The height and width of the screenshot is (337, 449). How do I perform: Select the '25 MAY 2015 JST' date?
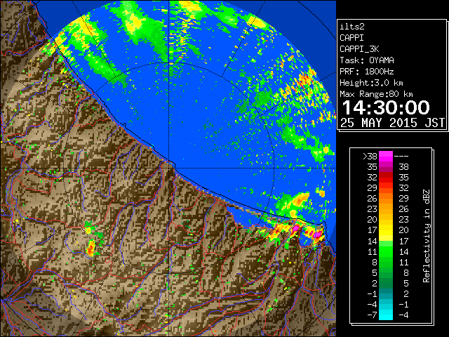point(392,123)
